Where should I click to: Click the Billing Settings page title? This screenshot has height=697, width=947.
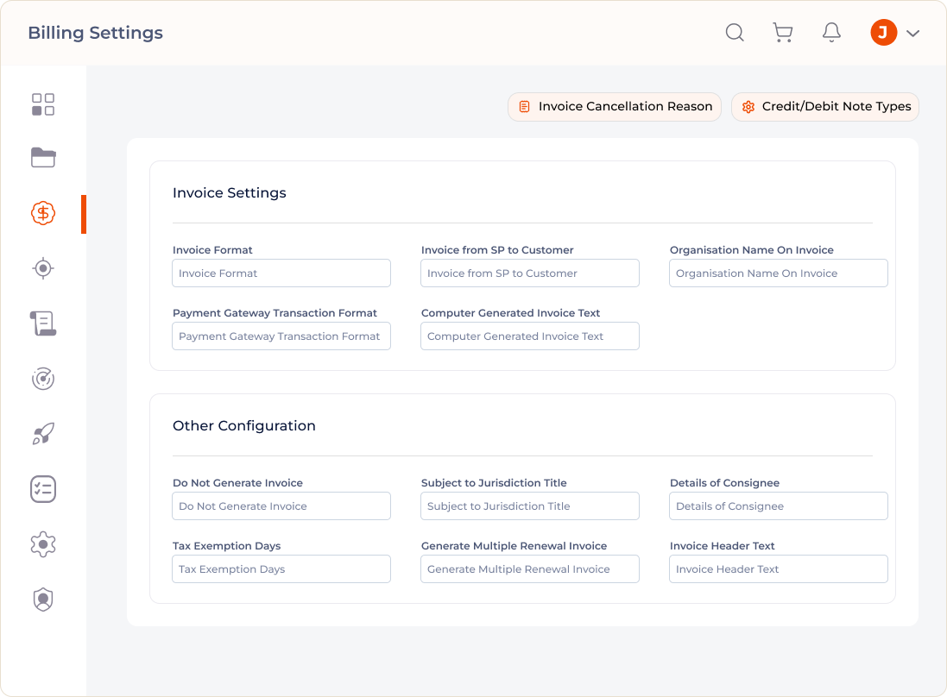tap(96, 33)
